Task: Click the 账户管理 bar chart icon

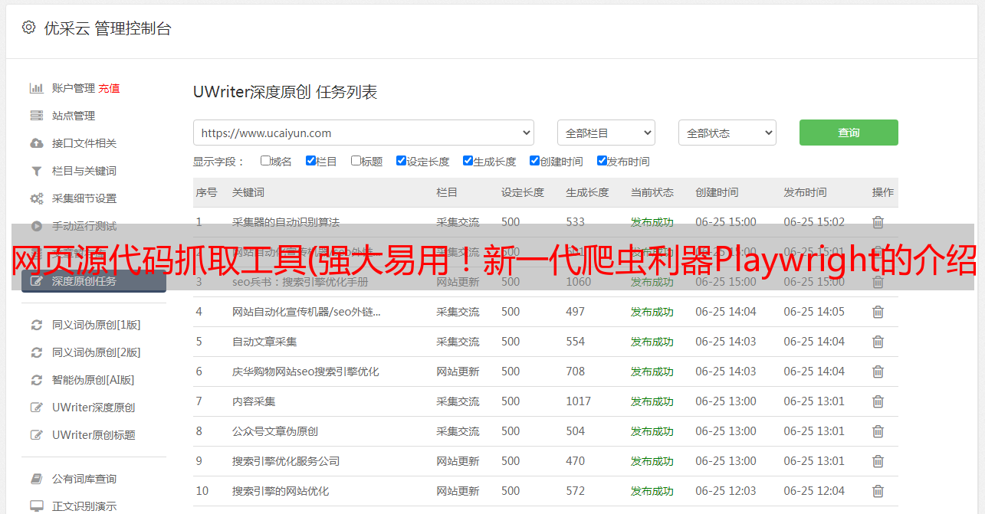Action: click(36, 88)
